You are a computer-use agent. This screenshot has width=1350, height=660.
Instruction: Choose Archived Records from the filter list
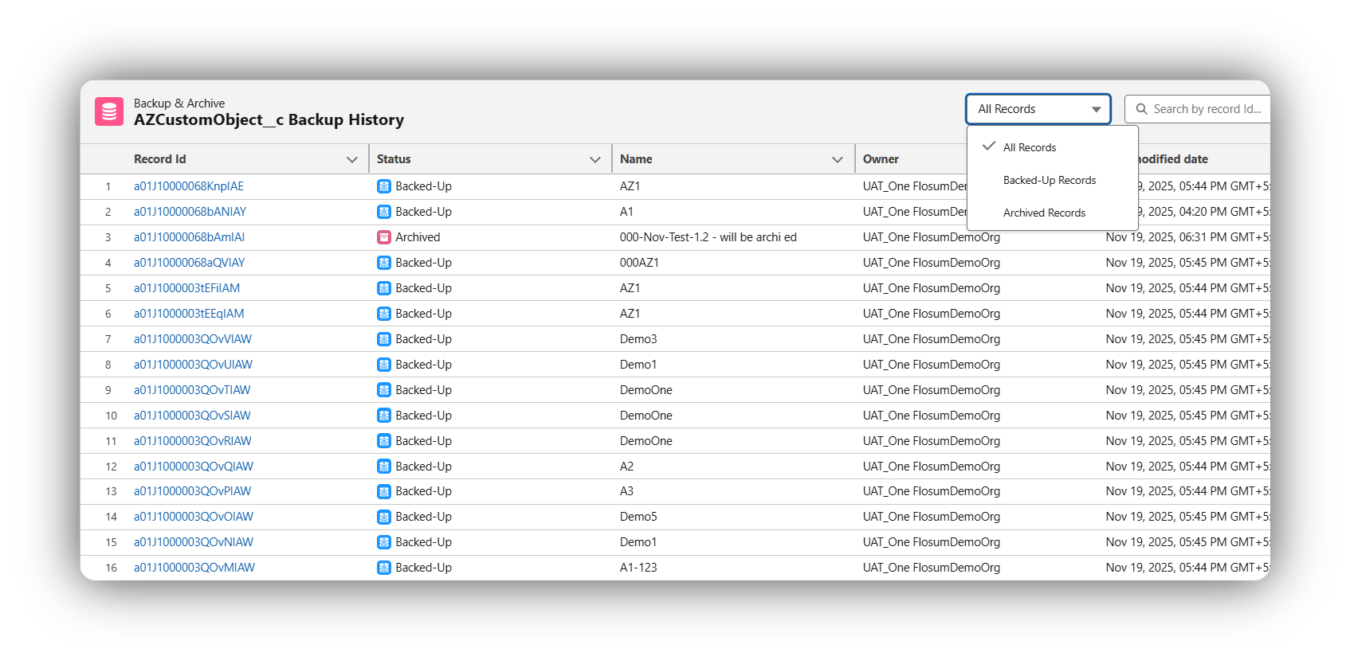tap(1044, 213)
